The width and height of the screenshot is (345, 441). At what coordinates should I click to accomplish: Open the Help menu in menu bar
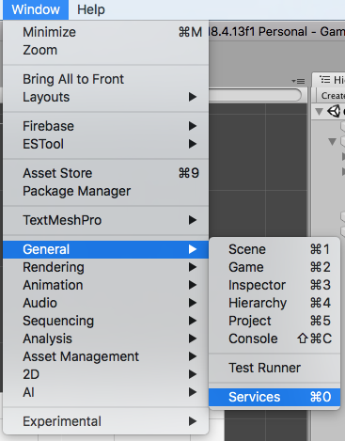pyautogui.click(x=91, y=9)
